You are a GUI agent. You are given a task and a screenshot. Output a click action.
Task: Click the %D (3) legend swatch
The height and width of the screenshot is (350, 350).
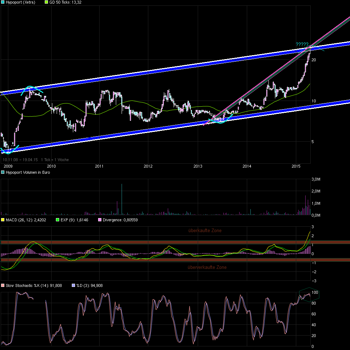[73, 285]
